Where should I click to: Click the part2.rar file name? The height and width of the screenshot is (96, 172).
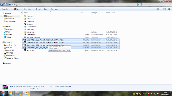pos(45,42)
